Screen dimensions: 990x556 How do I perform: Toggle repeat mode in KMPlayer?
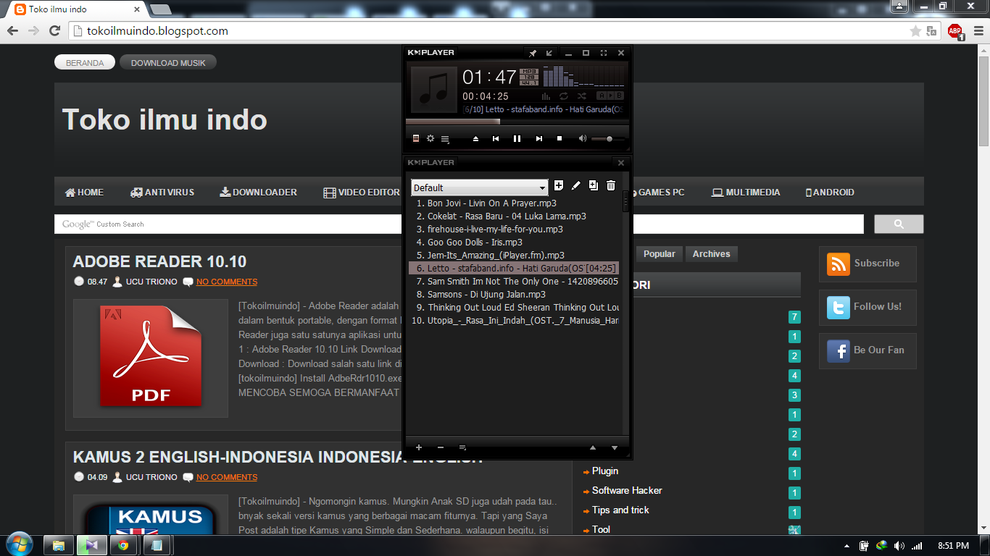point(564,96)
